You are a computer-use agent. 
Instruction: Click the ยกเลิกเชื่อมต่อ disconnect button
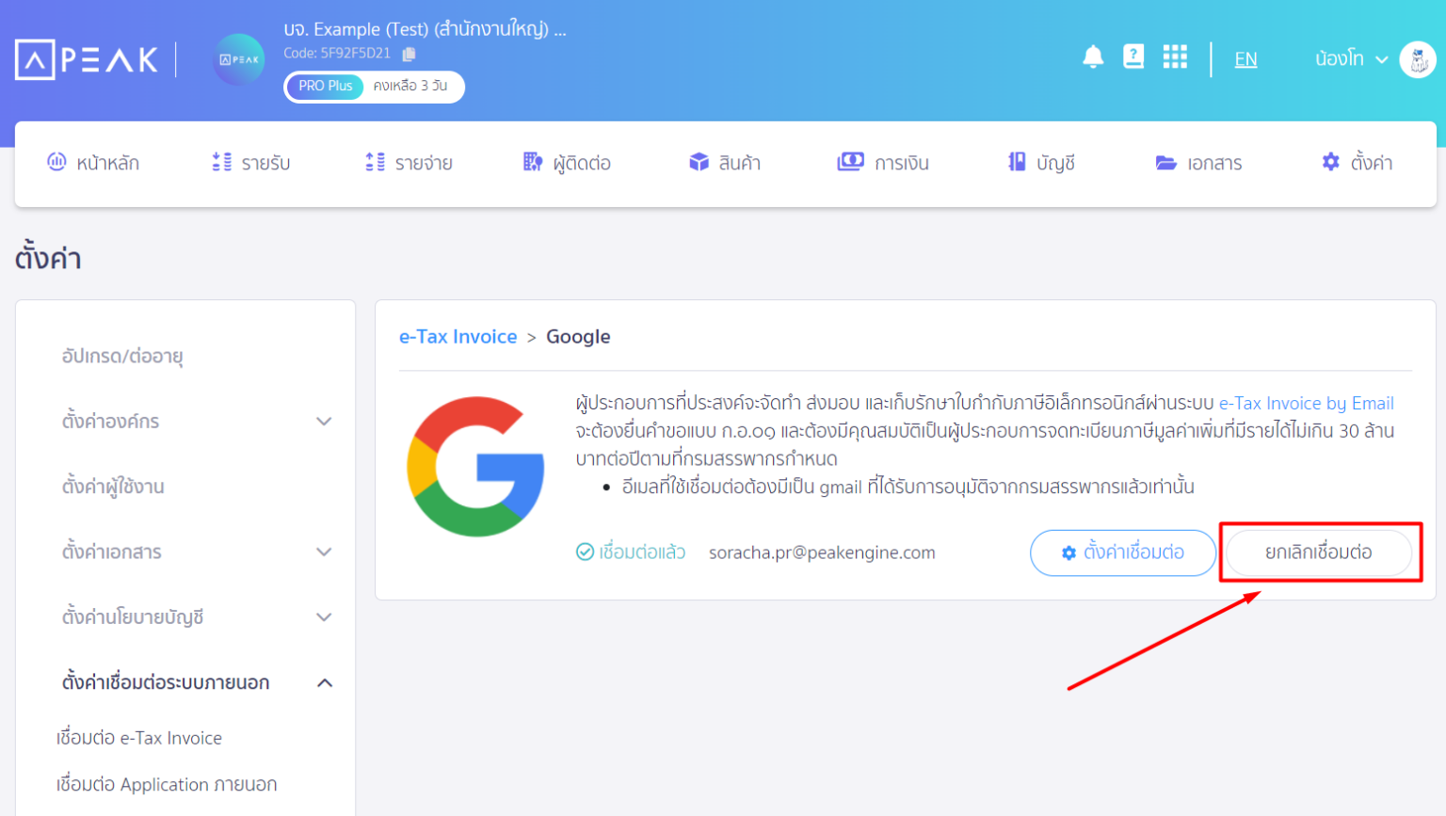(x=1318, y=552)
